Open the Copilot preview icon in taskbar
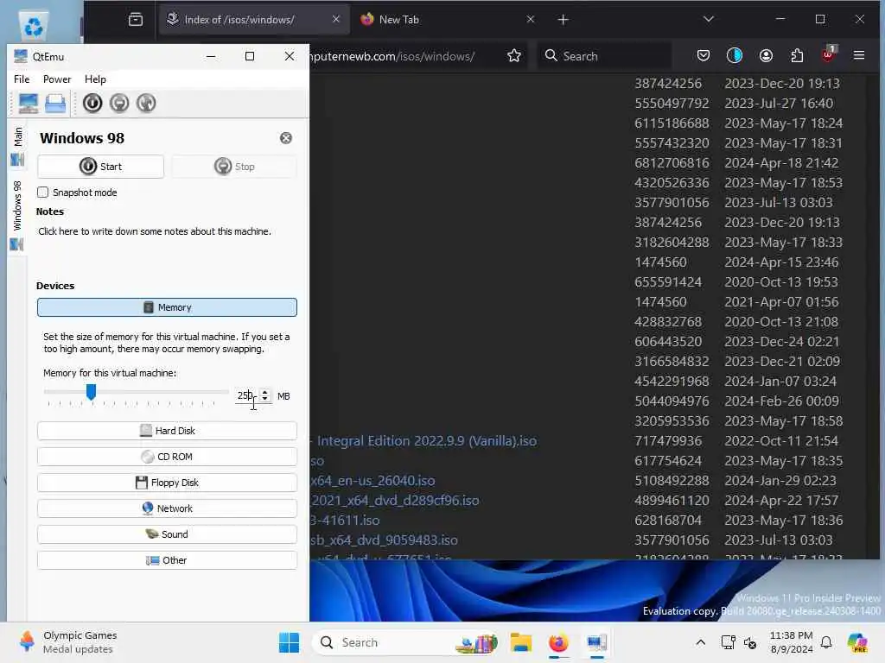The height and width of the screenshot is (663, 885). [857, 642]
